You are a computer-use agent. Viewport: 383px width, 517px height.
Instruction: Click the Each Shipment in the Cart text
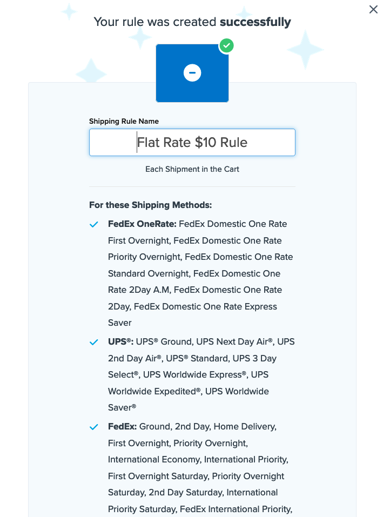(192, 169)
